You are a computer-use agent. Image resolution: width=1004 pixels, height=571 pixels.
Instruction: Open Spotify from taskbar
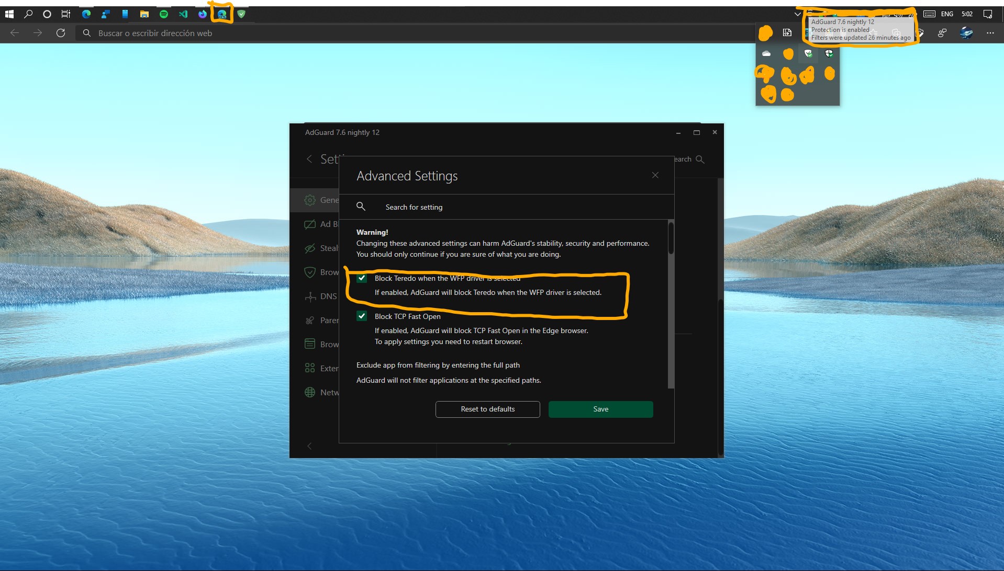point(164,14)
